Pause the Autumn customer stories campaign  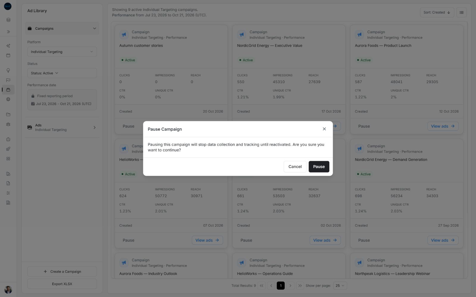(129, 126)
